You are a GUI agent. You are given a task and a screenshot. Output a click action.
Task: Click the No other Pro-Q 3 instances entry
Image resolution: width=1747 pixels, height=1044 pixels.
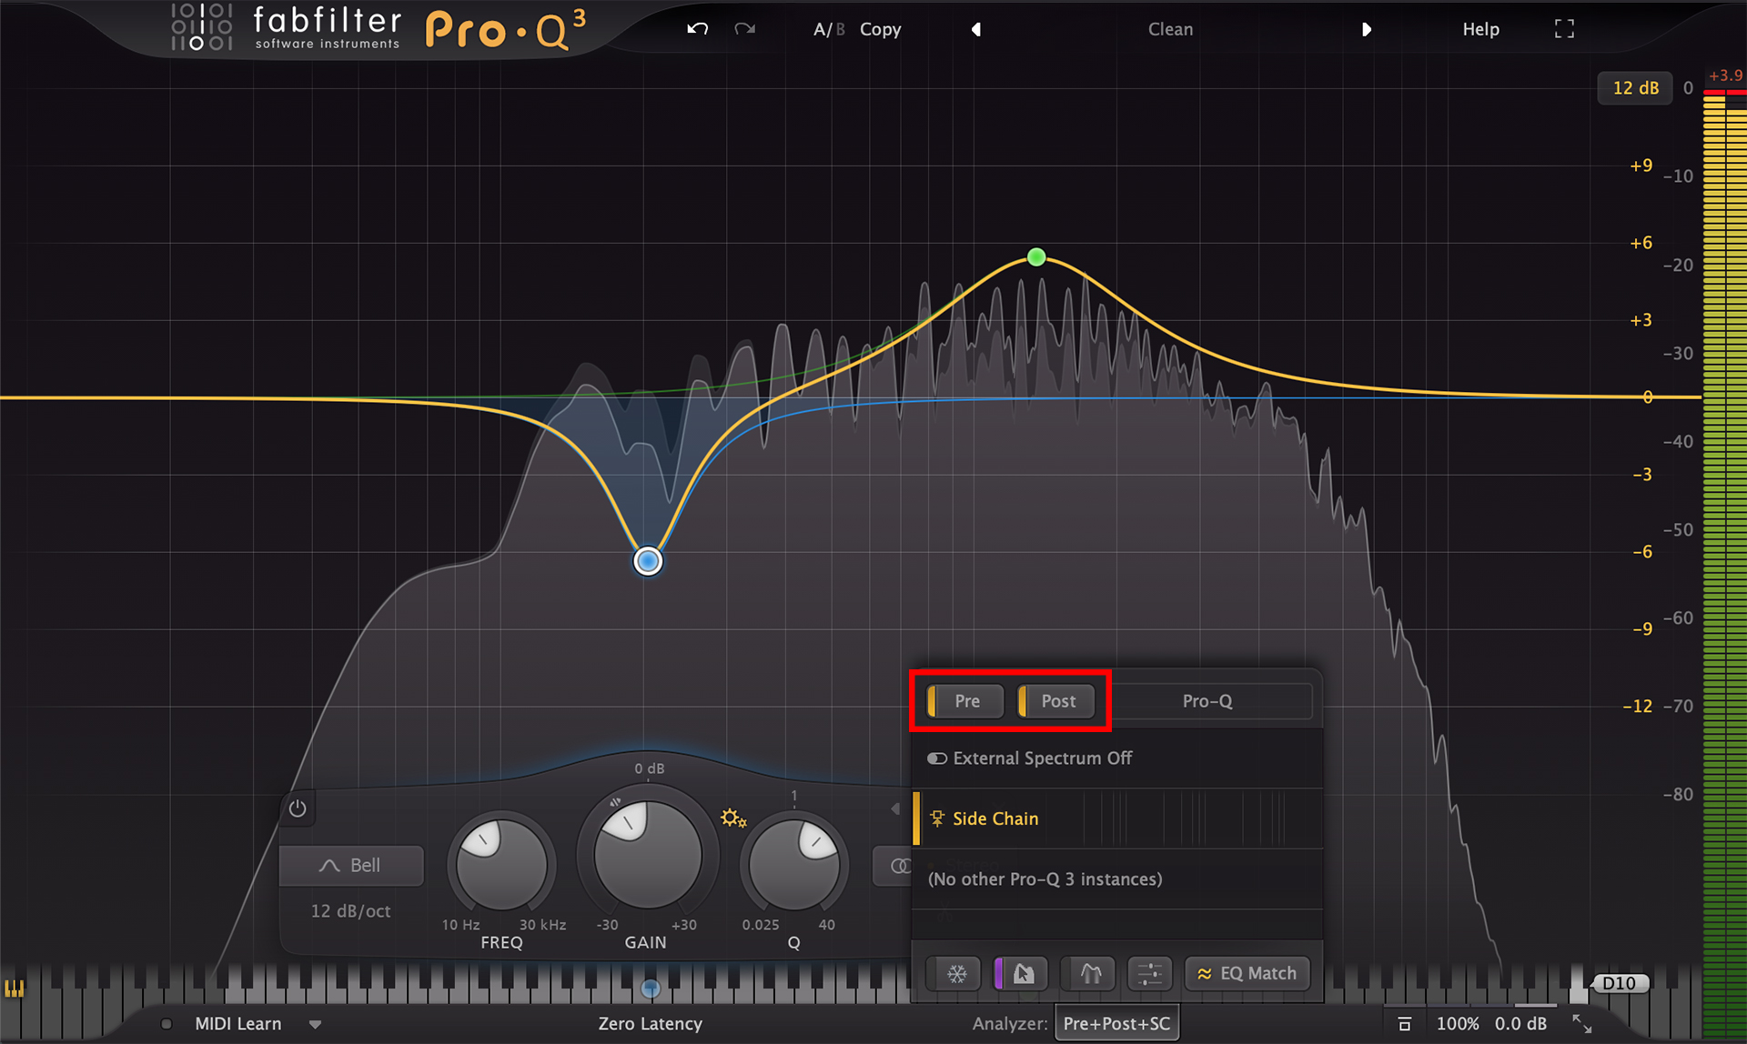tap(1116, 878)
